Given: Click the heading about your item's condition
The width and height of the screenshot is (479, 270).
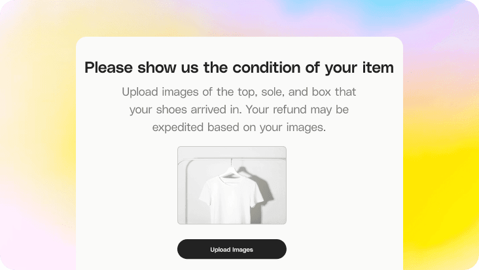Looking at the screenshot, I should point(239,67).
